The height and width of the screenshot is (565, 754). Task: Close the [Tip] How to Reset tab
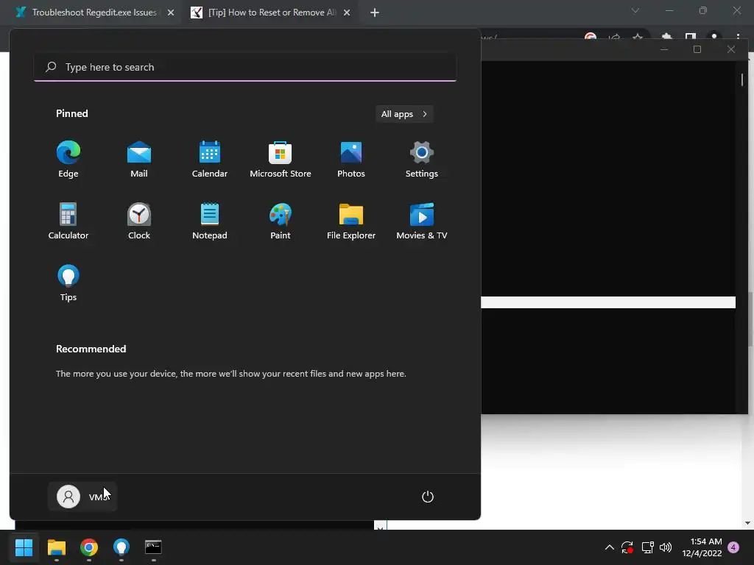click(347, 13)
